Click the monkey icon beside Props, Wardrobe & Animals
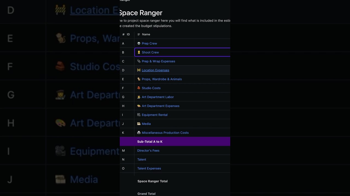 point(139,79)
